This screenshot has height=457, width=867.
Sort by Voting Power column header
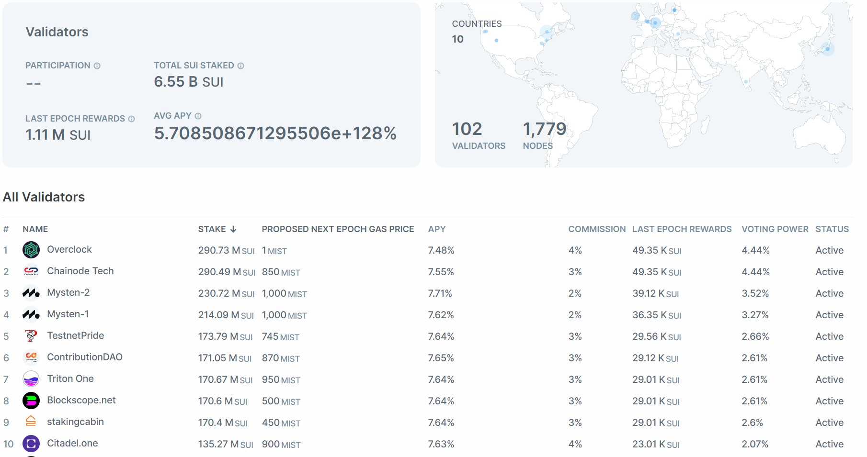775,229
